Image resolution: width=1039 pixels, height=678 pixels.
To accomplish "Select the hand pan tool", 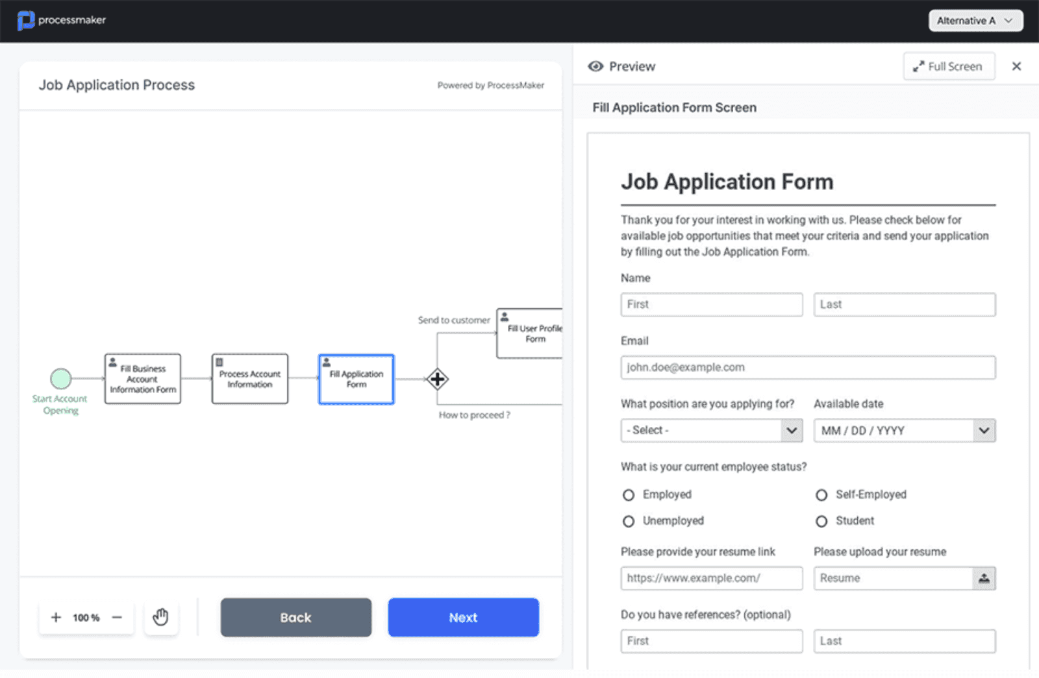I will pos(160,617).
